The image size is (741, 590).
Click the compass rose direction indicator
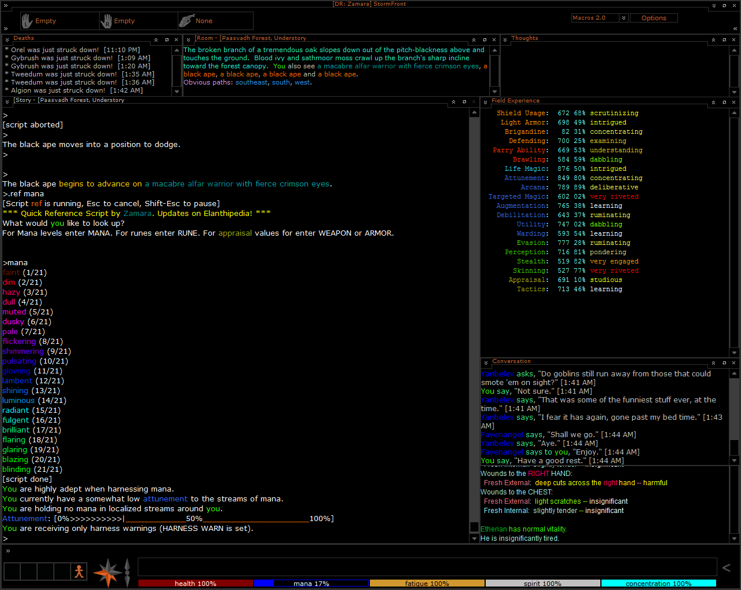point(108,573)
